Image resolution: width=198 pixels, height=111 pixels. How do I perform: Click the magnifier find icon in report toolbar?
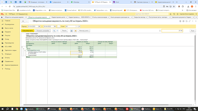coord(54,31)
